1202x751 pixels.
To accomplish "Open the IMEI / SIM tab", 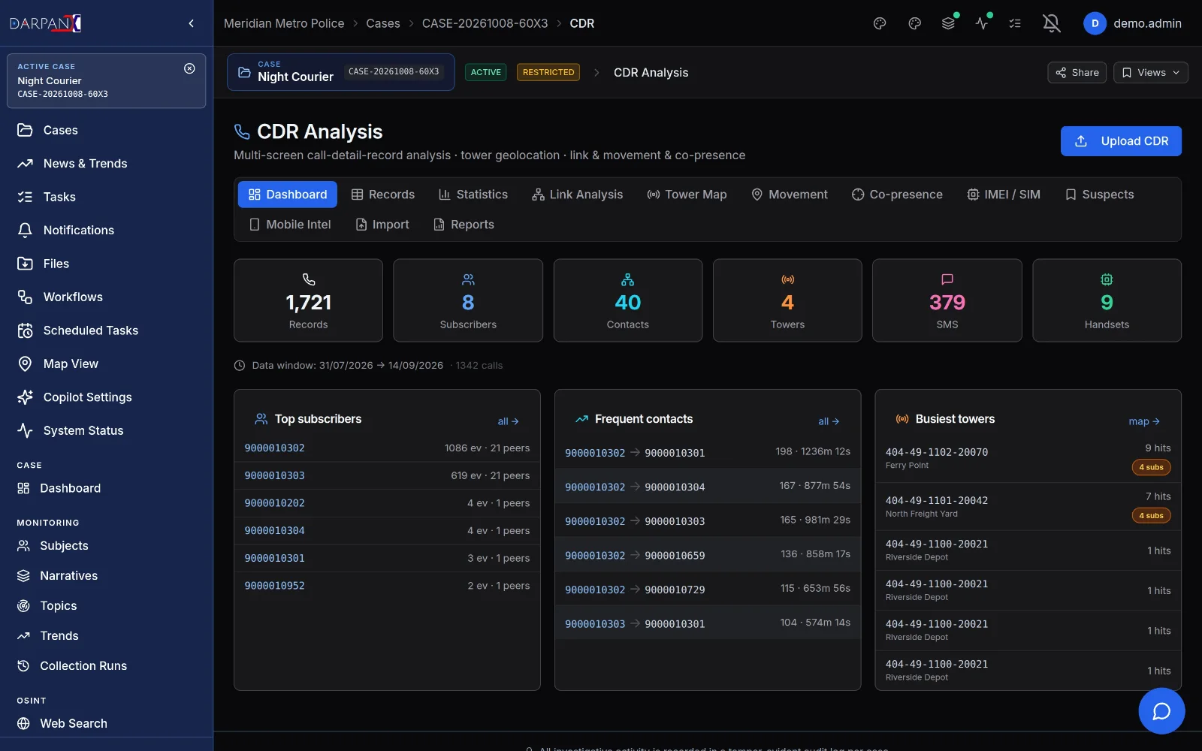I will pos(1004,195).
